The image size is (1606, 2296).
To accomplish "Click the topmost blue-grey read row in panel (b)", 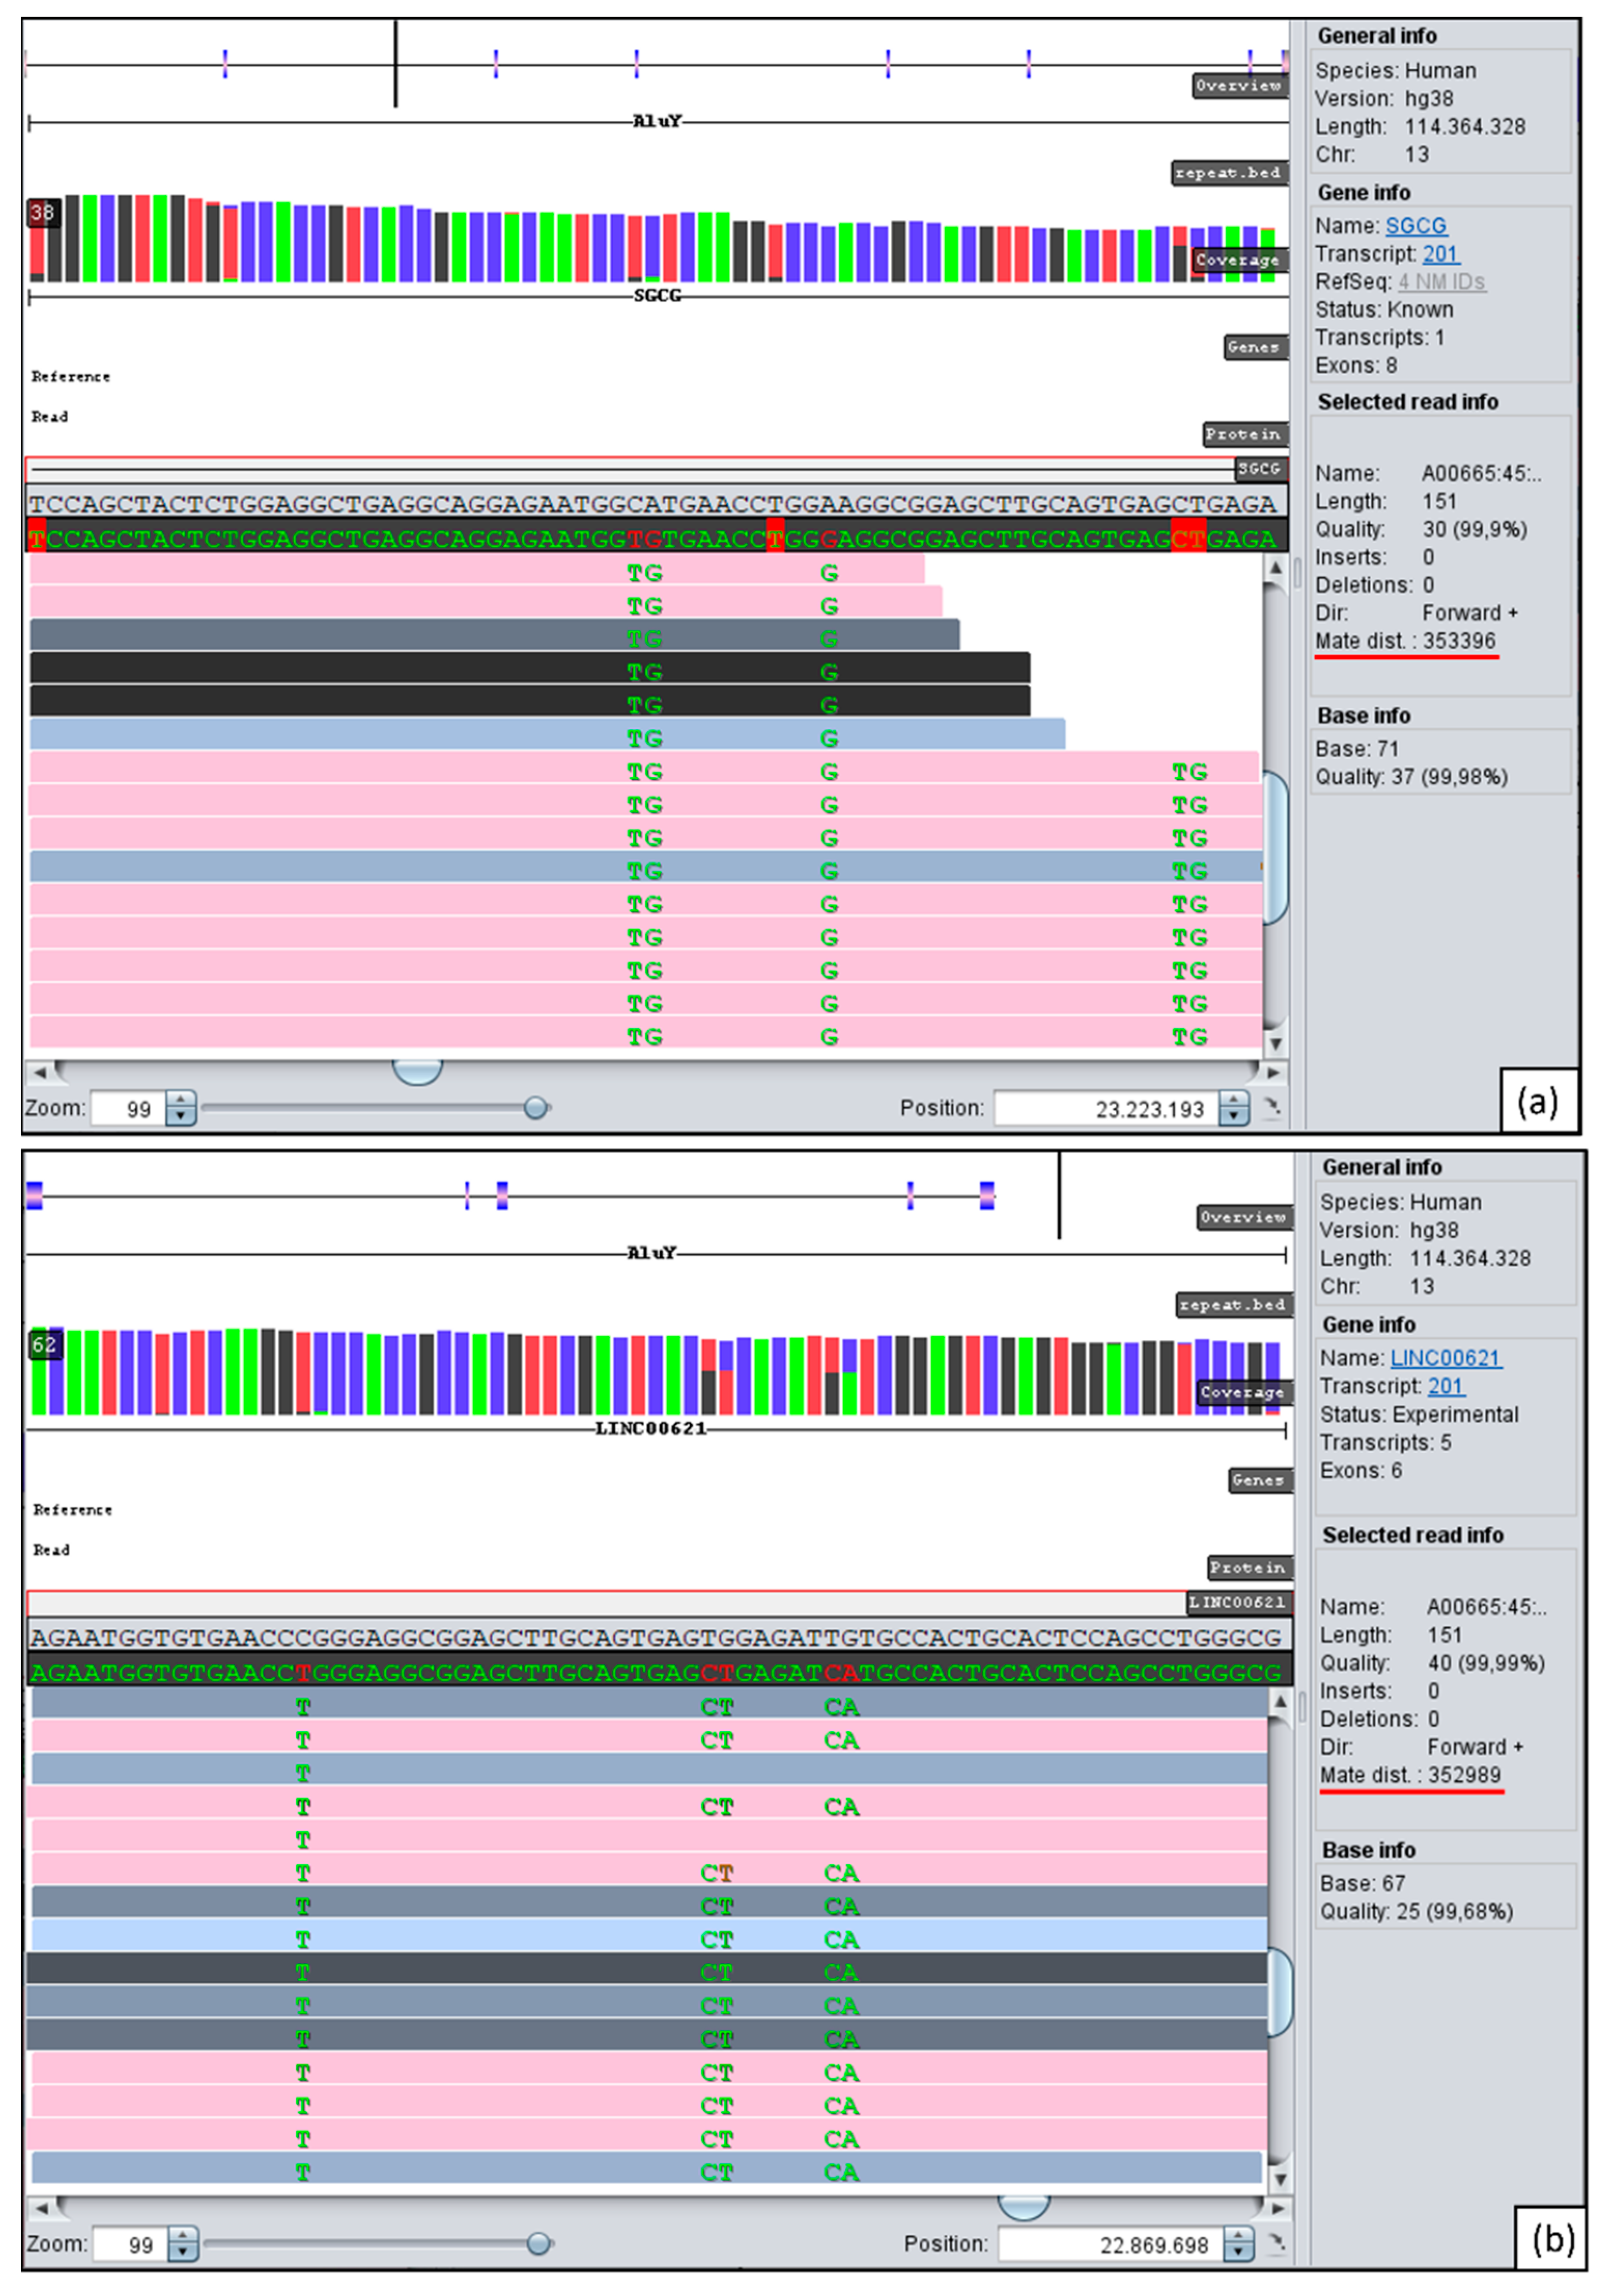I will 650,1704.
